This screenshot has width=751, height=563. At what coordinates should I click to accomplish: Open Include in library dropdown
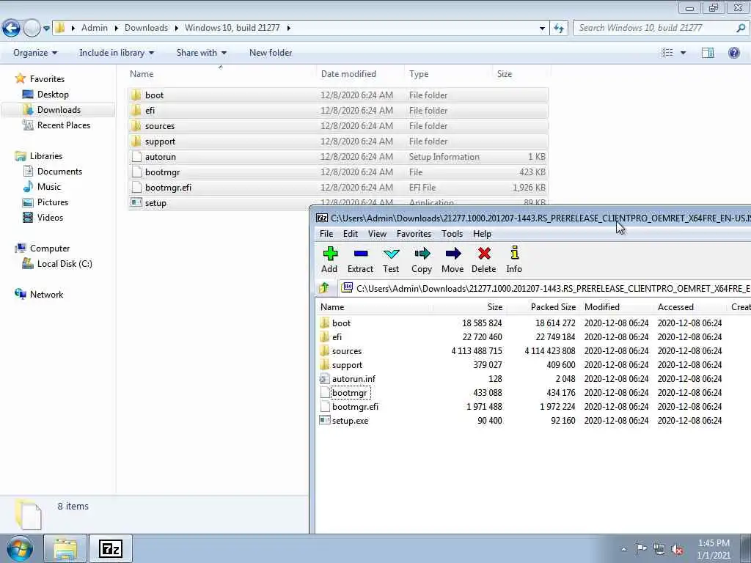(x=117, y=53)
